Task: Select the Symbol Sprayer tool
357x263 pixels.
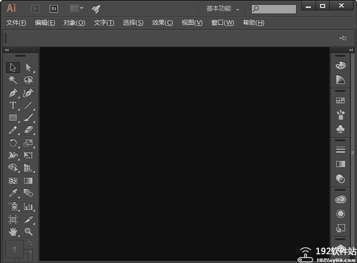Action: coord(13,206)
